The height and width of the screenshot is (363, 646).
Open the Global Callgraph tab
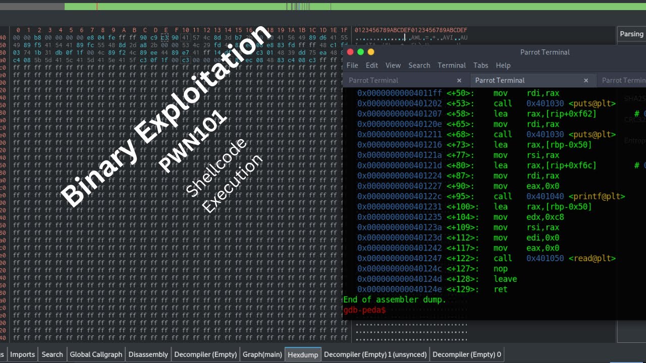(x=96, y=354)
